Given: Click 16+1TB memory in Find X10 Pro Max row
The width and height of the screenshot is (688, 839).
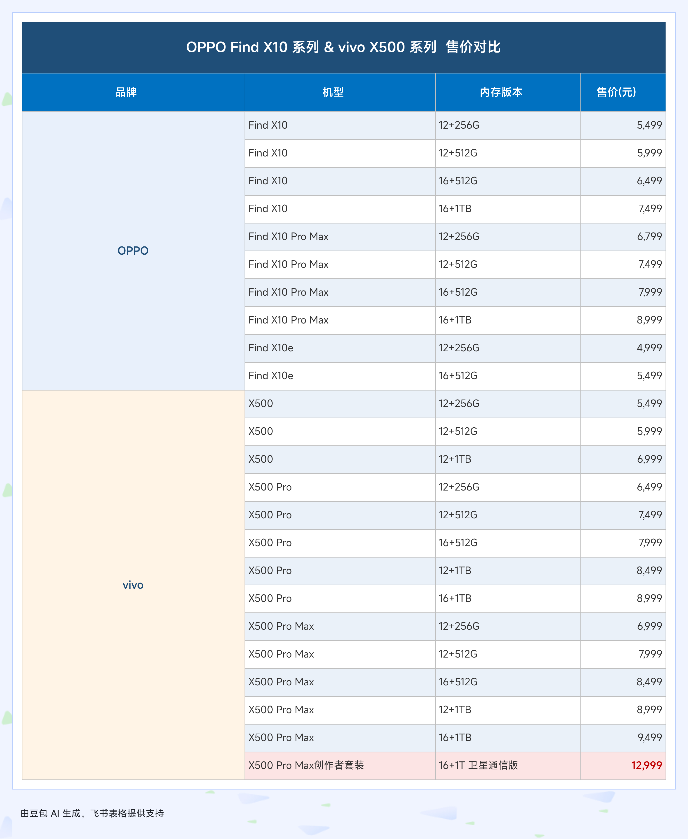Looking at the screenshot, I should (508, 320).
